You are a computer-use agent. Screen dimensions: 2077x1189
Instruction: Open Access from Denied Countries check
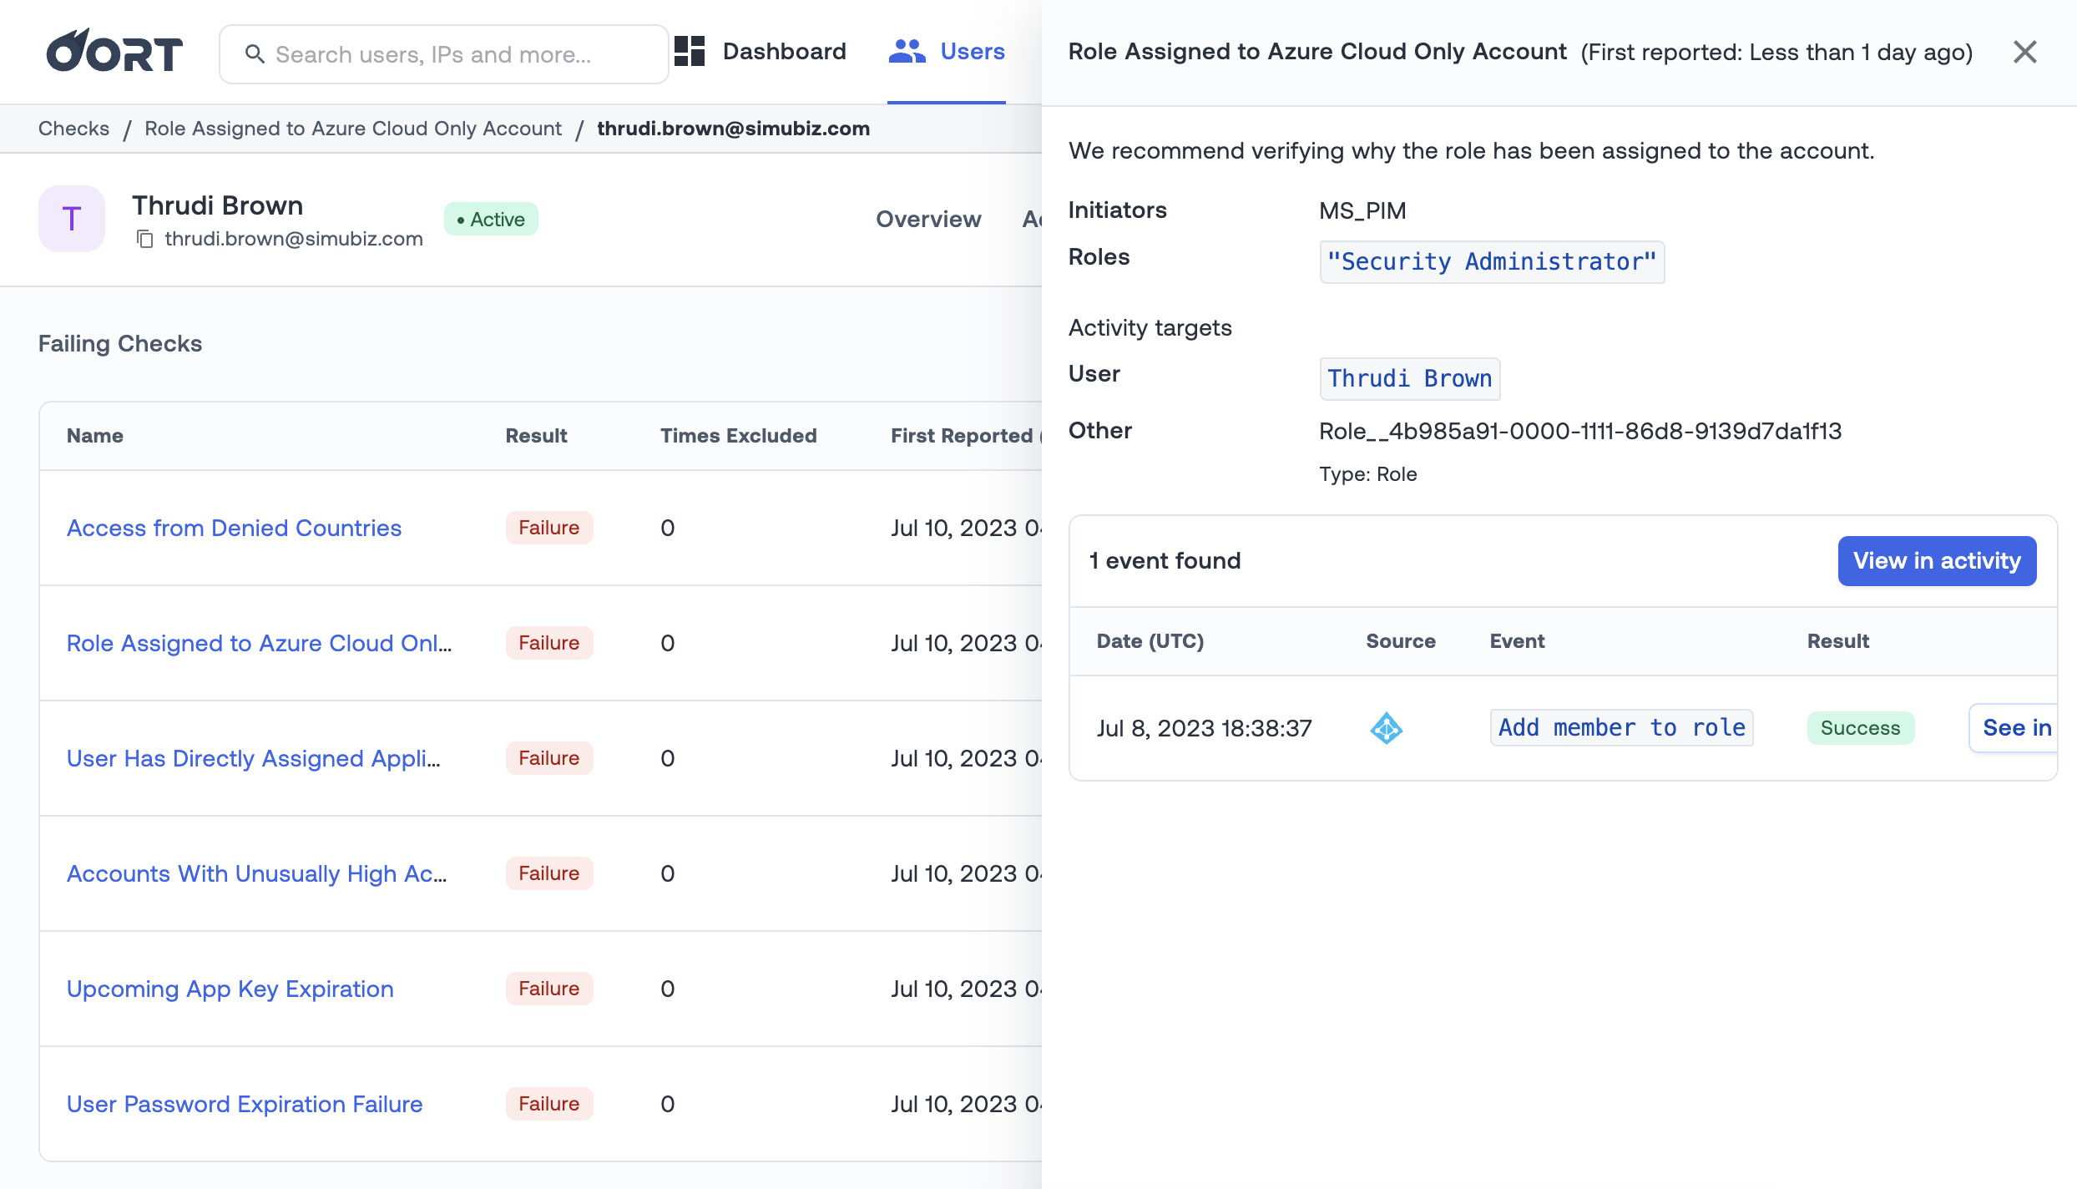coord(234,528)
